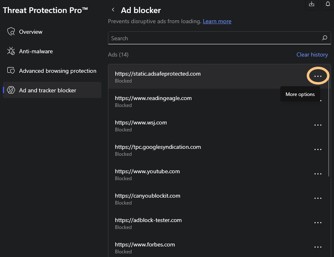Open the Overview section
Viewport: 334px width, 257px height.
tap(31, 31)
